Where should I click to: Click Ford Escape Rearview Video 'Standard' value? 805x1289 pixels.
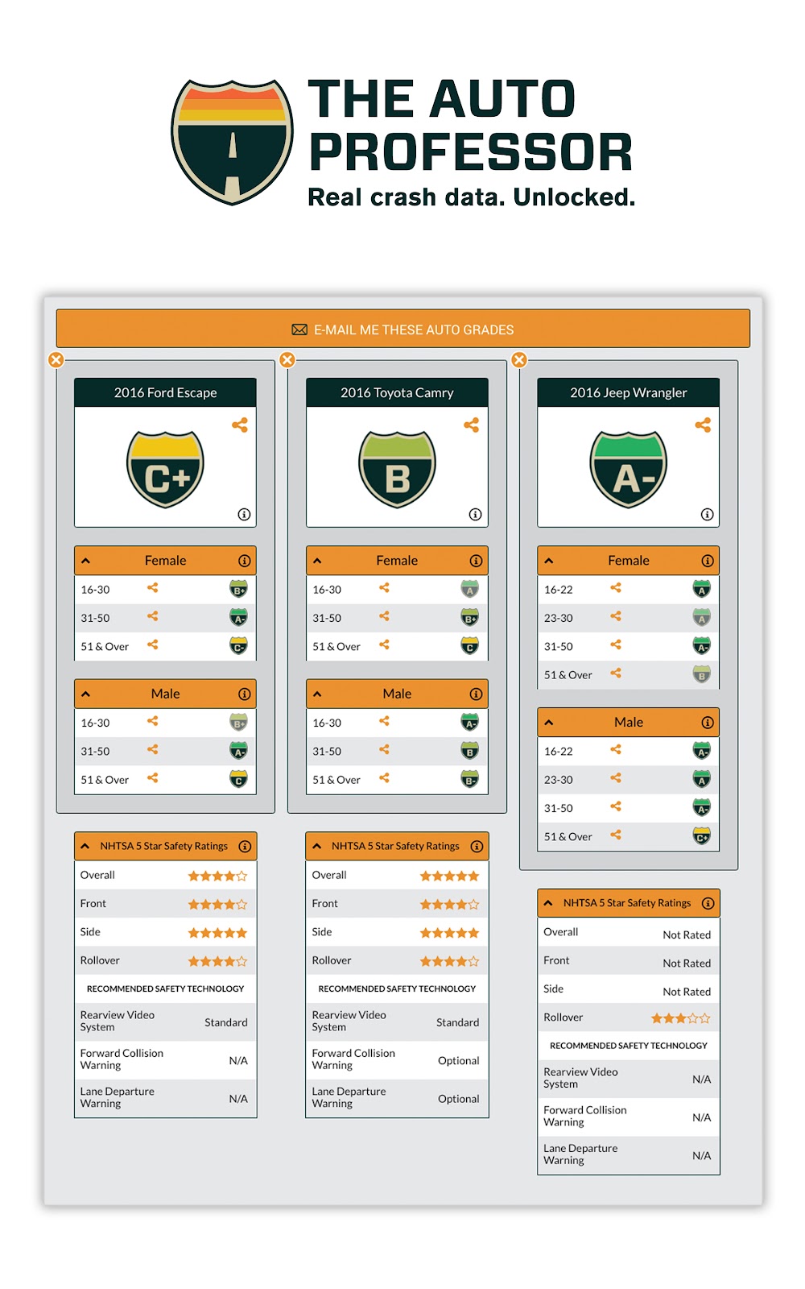(x=226, y=1022)
